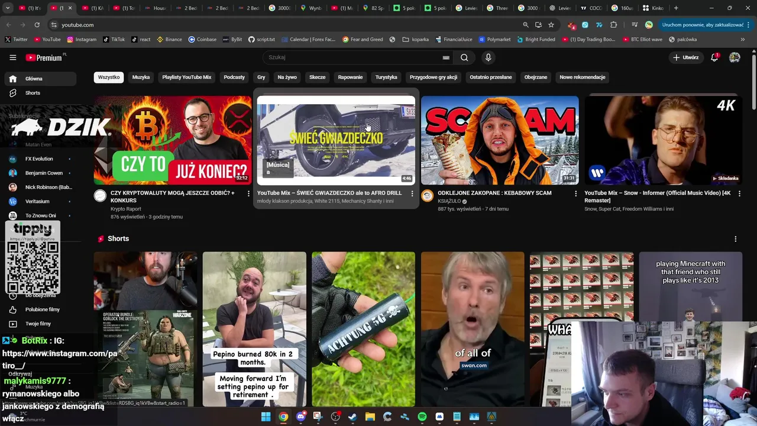Screen dimensions: 757x426
Task: Select the Obejrzane filter chip
Action: pos(536,77)
